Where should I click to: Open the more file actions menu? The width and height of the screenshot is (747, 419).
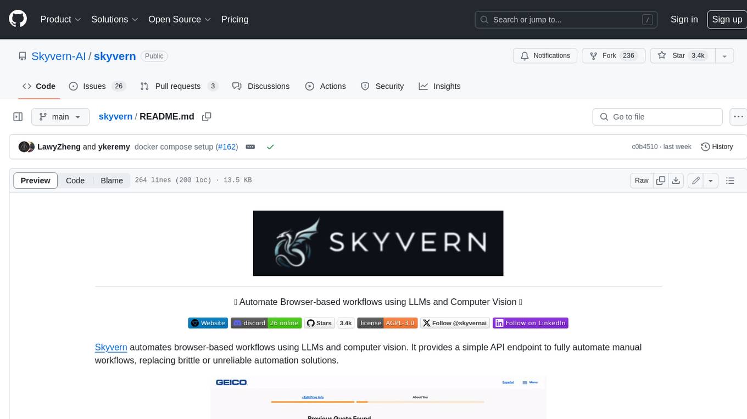[738, 117]
